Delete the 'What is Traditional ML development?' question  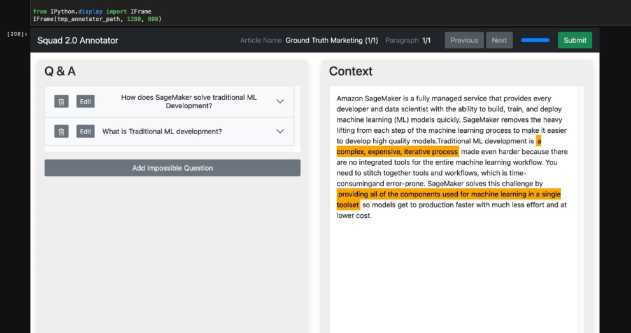click(x=61, y=132)
